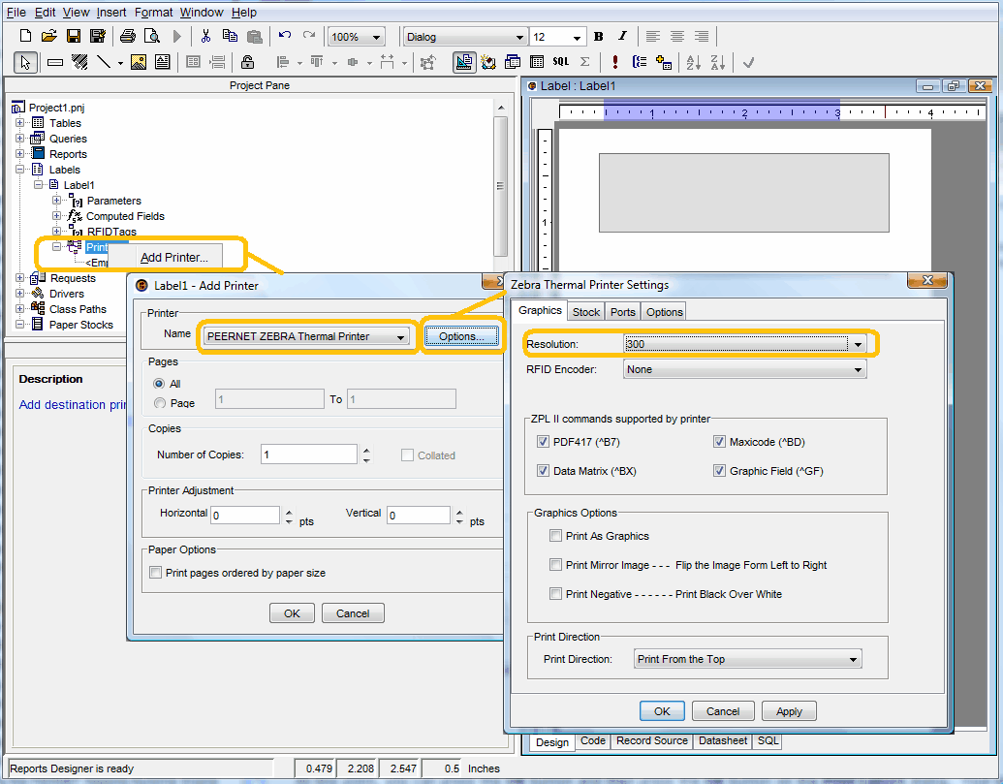The width and height of the screenshot is (1003, 784).
Task: Click the Cut scissors toolbar icon
Action: [205, 37]
